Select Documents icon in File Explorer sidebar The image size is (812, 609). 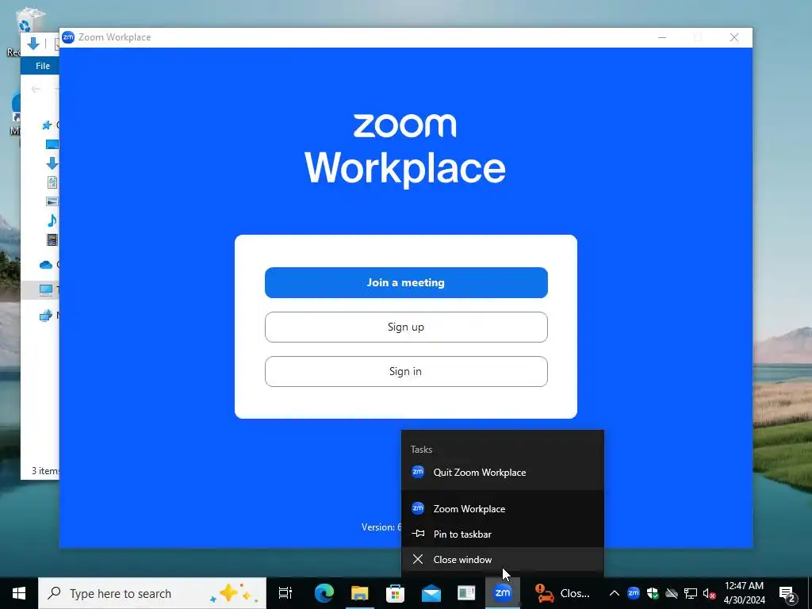[52, 182]
